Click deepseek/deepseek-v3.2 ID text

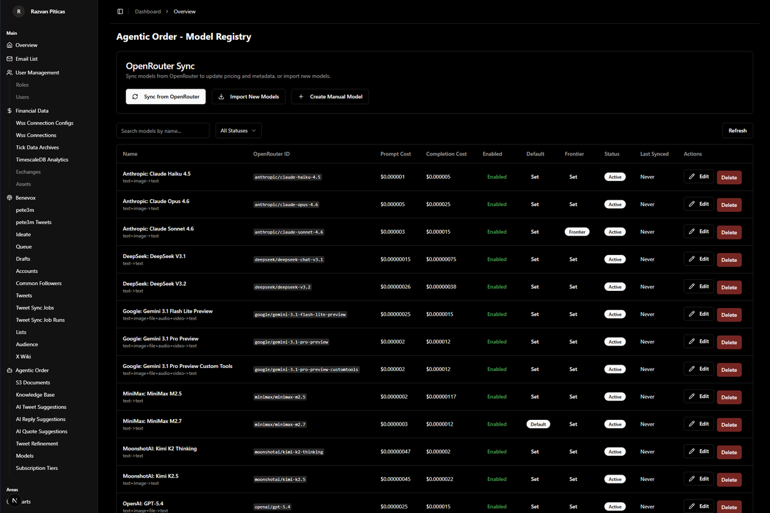283,287
